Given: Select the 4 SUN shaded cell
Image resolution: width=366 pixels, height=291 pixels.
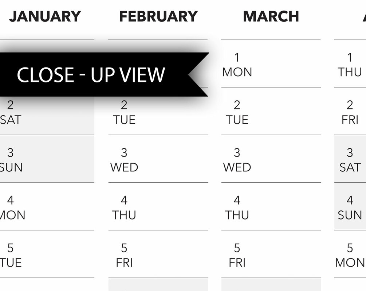Looking at the screenshot, I should point(350,206).
